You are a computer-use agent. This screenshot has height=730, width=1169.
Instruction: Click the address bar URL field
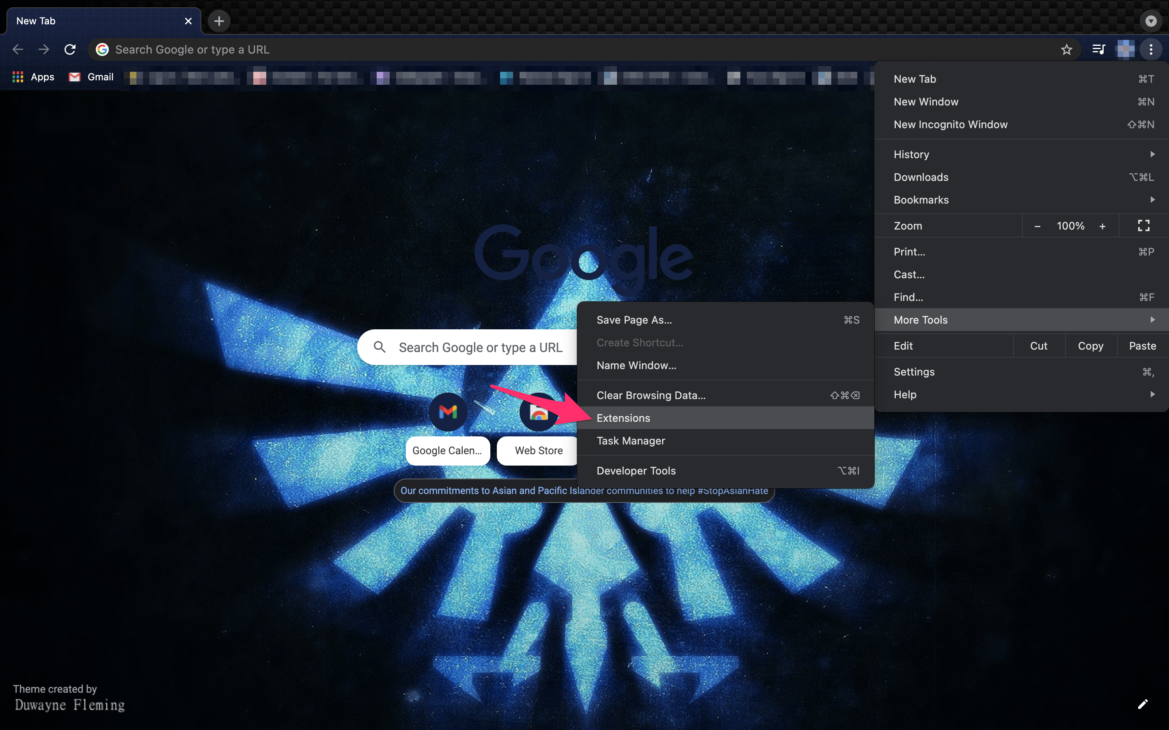click(580, 49)
